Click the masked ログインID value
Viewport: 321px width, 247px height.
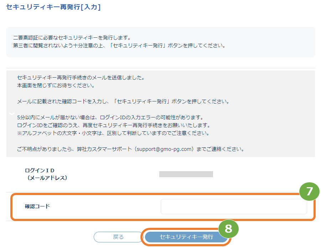(186, 174)
